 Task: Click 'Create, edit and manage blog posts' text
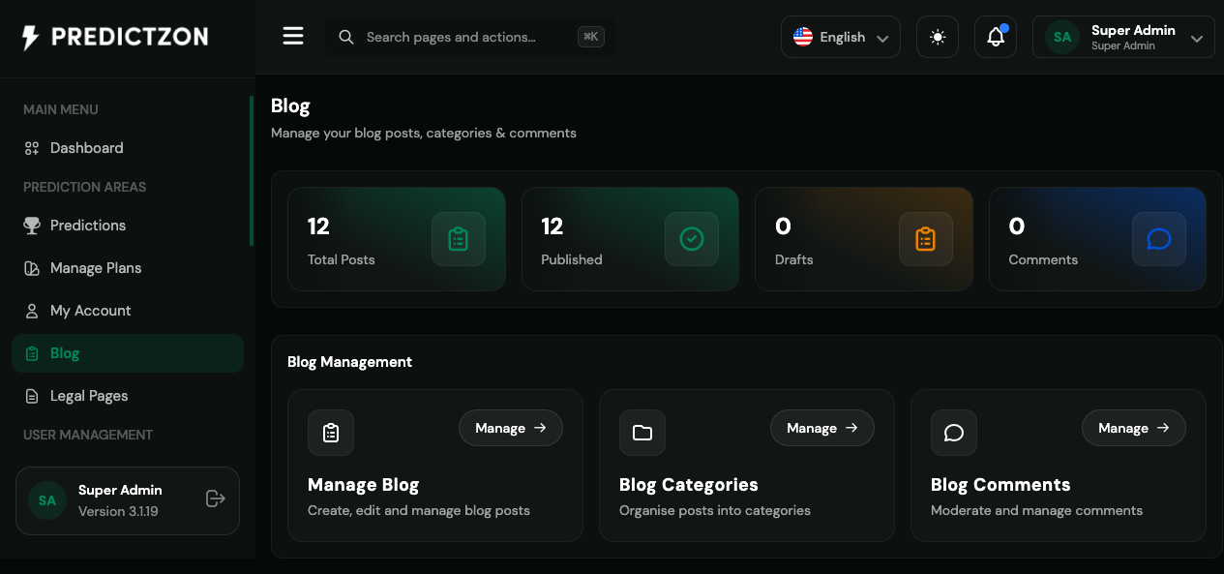(x=419, y=510)
